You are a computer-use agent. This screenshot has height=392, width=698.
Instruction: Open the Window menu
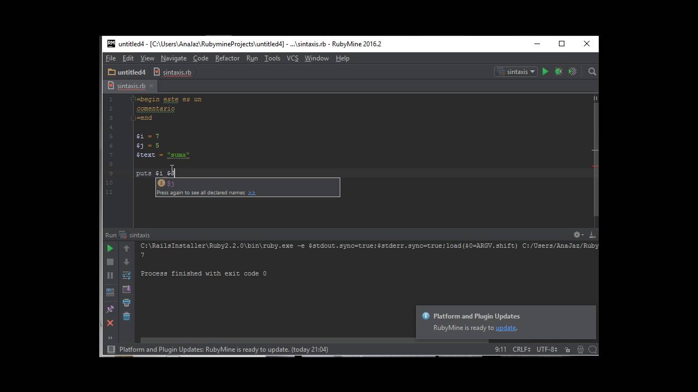click(x=316, y=58)
